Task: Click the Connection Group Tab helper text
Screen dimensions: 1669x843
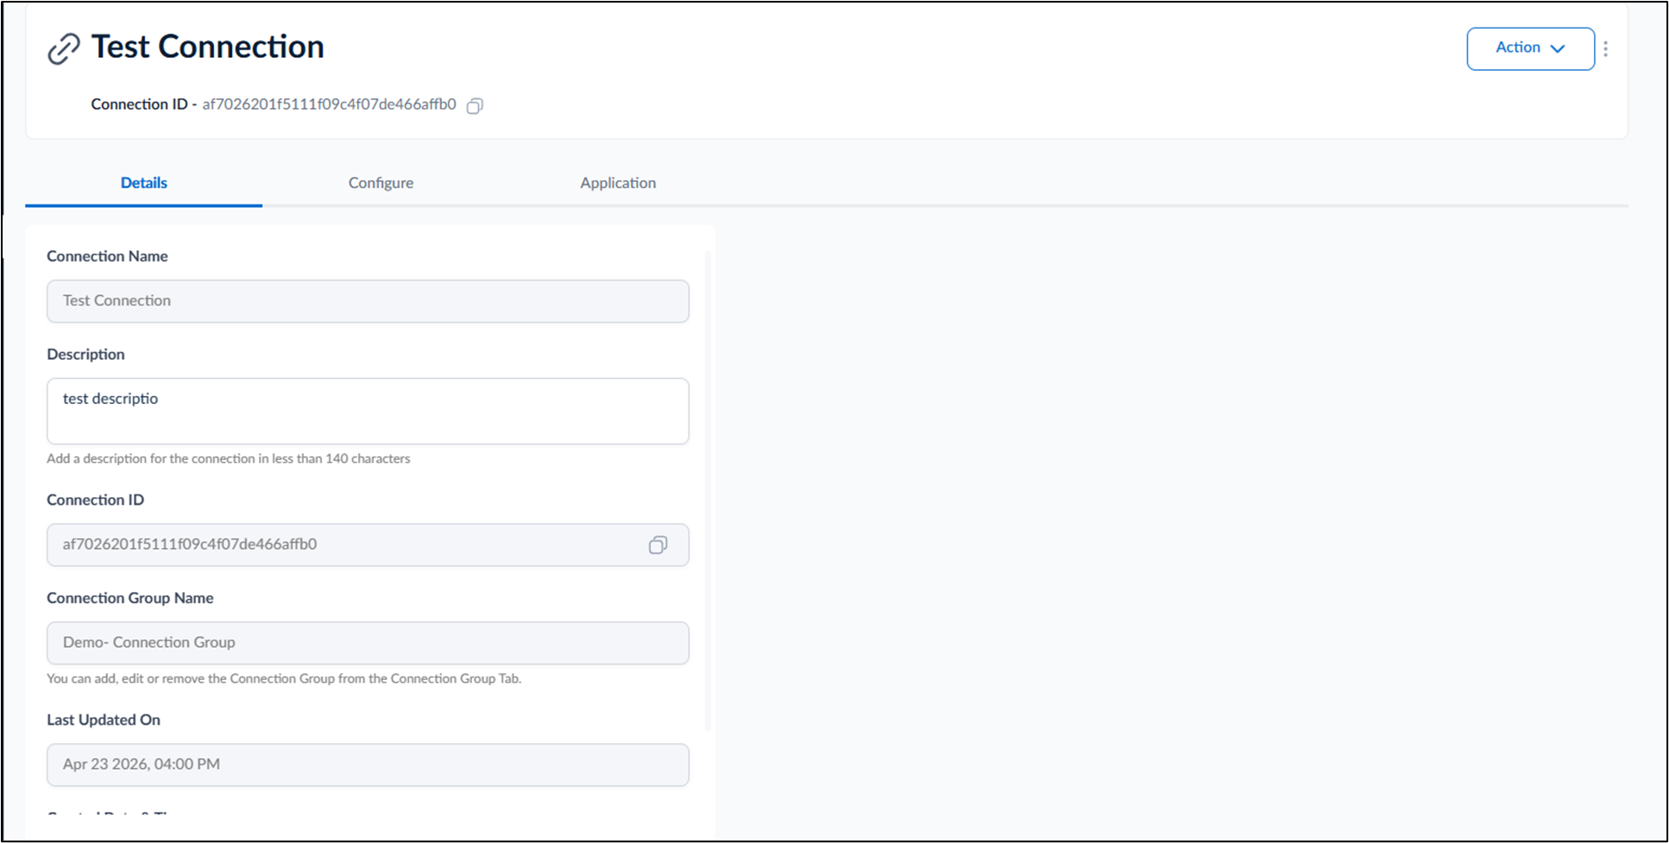Action: tap(284, 679)
